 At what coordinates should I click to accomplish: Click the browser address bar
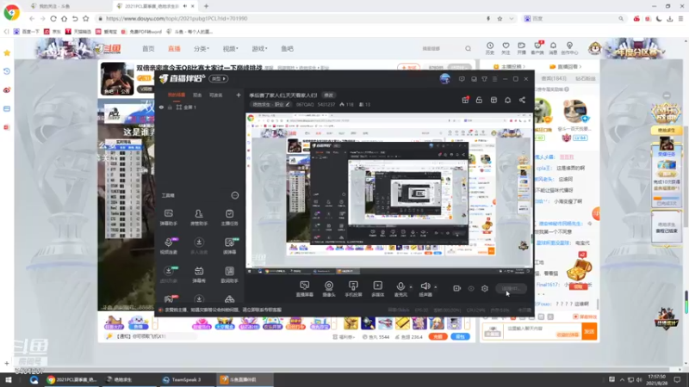click(x=292, y=18)
